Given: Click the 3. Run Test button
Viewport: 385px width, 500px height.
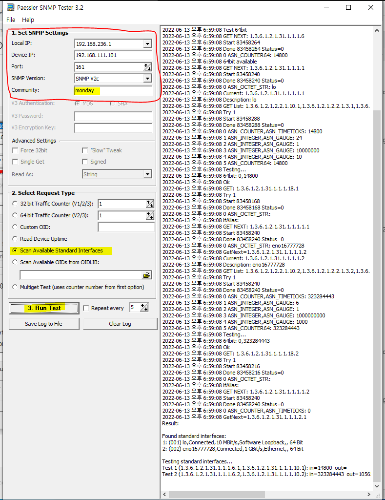Looking at the screenshot, I should 44,308.
